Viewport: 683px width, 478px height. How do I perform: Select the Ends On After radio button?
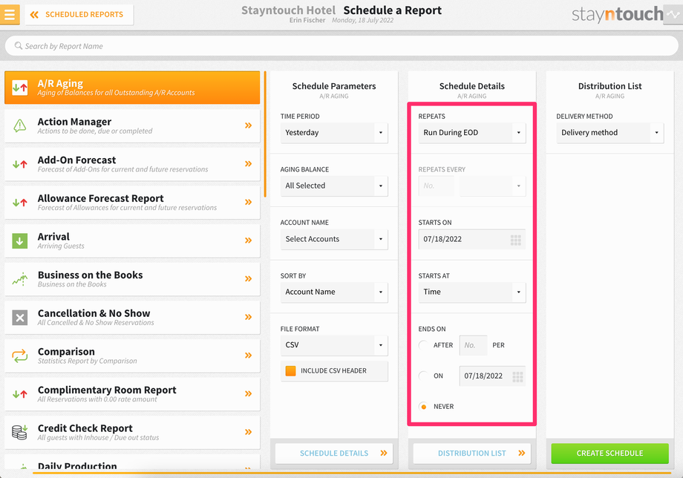coord(423,345)
